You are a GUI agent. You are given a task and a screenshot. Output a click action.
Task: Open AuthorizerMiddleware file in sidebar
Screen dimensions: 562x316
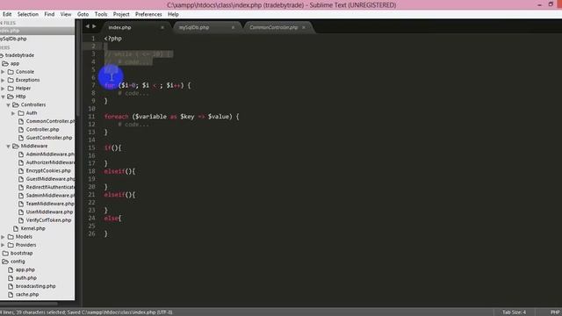[50, 162]
